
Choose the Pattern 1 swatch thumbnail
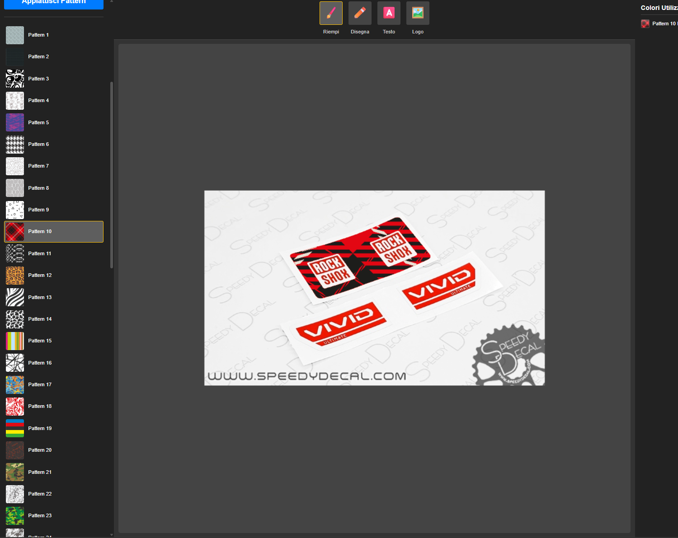[x=15, y=35]
